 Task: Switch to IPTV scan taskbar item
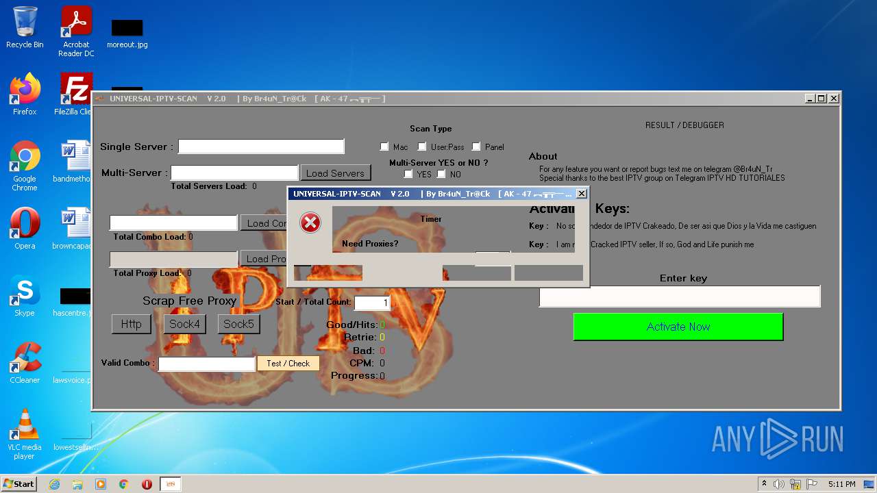171,484
